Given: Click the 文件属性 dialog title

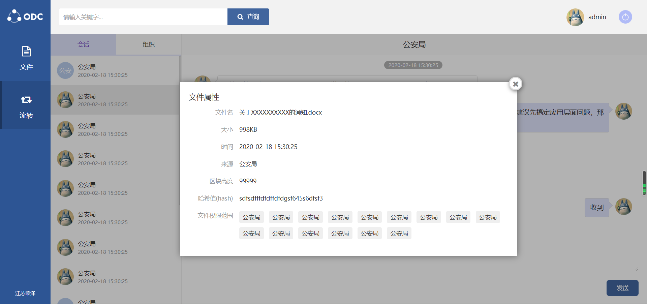Looking at the screenshot, I should pos(204,97).
